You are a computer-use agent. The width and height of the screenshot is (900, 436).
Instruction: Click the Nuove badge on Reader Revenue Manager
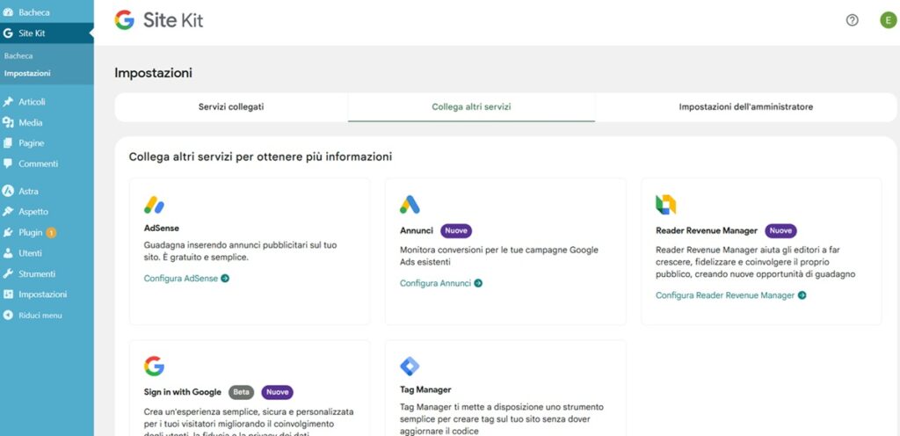click(780, 230)
